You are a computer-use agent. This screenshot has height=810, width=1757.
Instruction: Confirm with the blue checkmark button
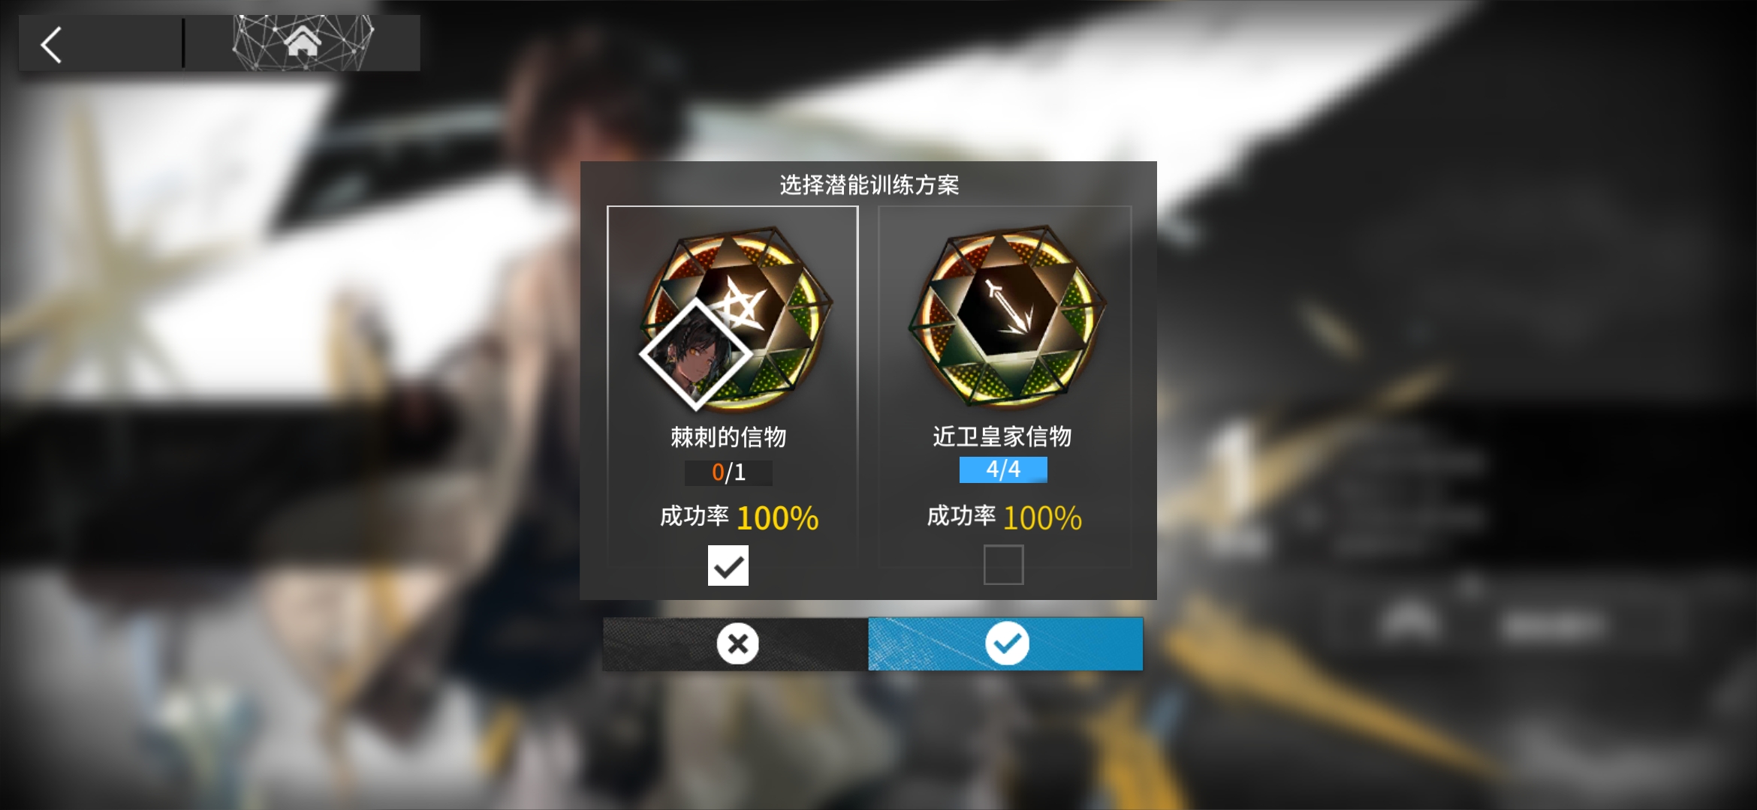click(x=1005, y=643)
